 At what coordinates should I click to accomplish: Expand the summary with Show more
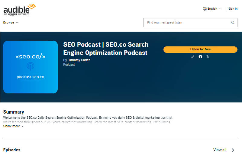pos(13,126)
